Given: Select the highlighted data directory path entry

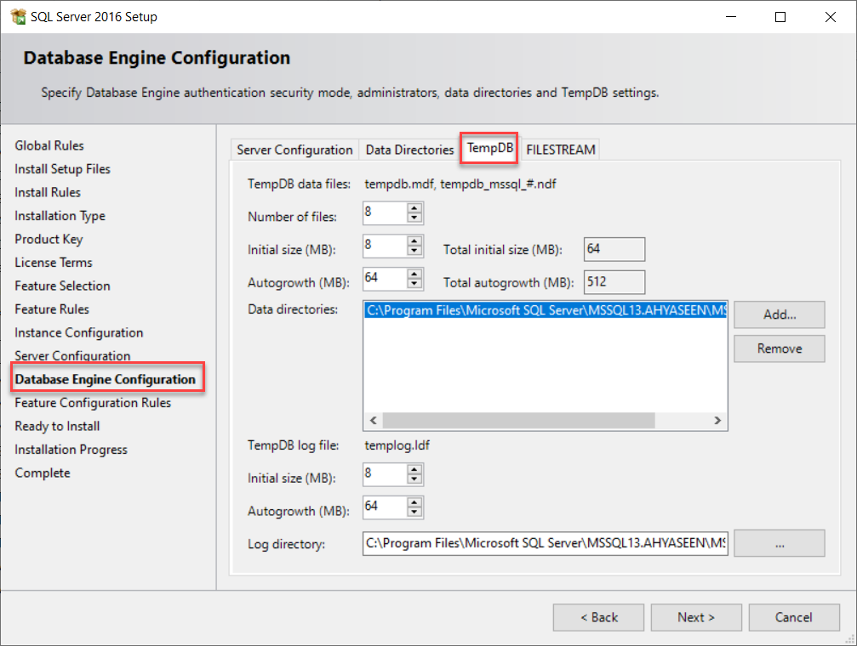Looking at the screenshot, I should [545, 311].
